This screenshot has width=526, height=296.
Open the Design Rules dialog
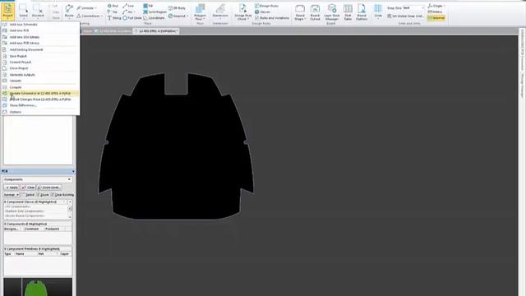click(266, 6)
